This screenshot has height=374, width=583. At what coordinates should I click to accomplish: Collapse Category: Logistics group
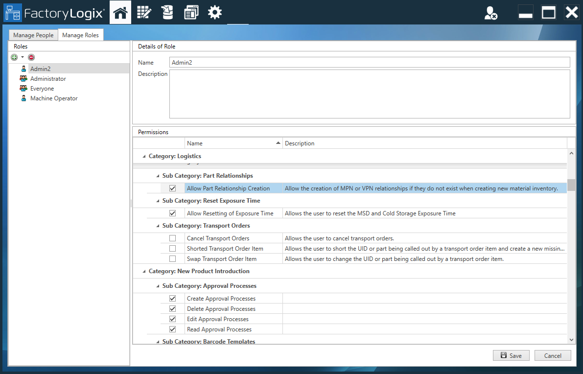pos(144,157)
